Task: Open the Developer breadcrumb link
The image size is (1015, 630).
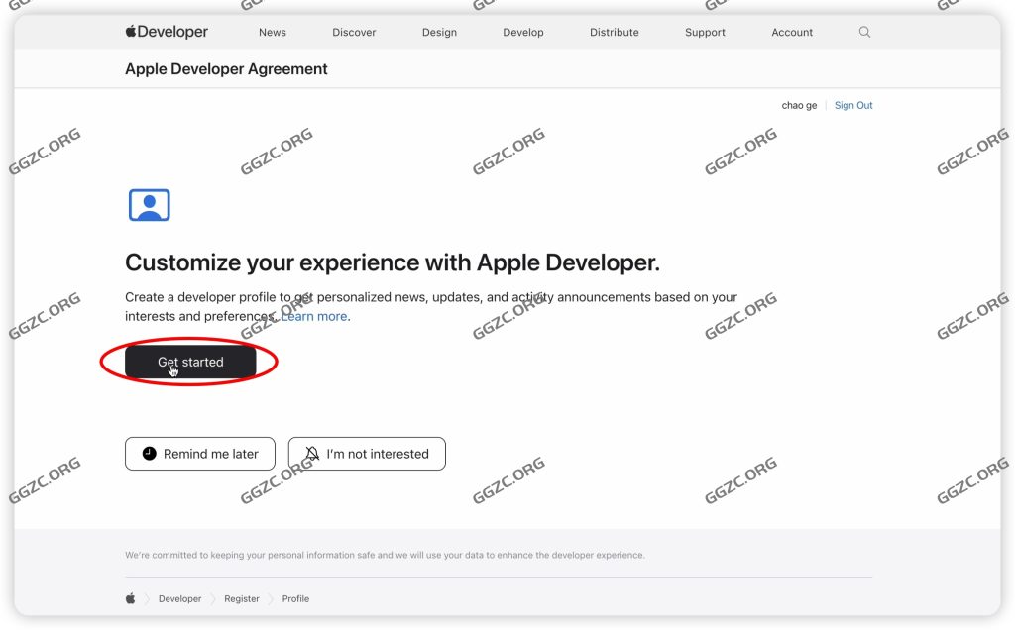Action: 178,598
